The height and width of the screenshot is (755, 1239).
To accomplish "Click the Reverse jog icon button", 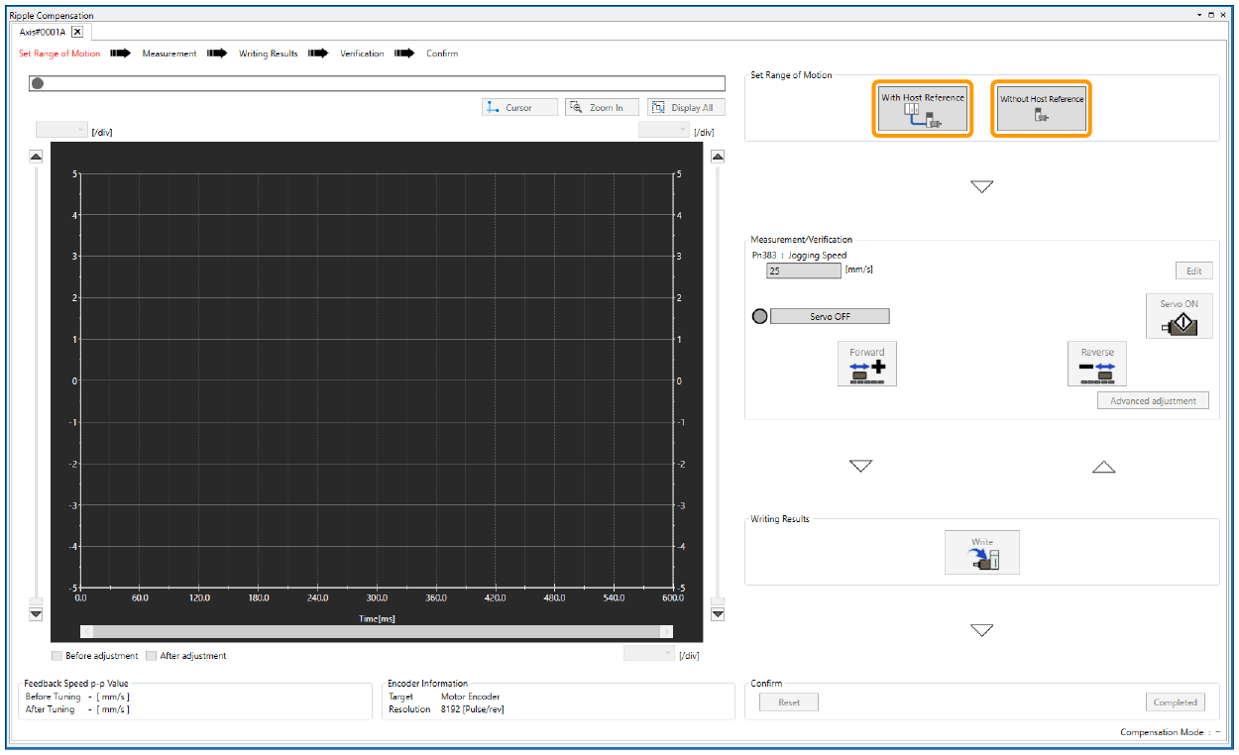I will [x=1096, y=365].
